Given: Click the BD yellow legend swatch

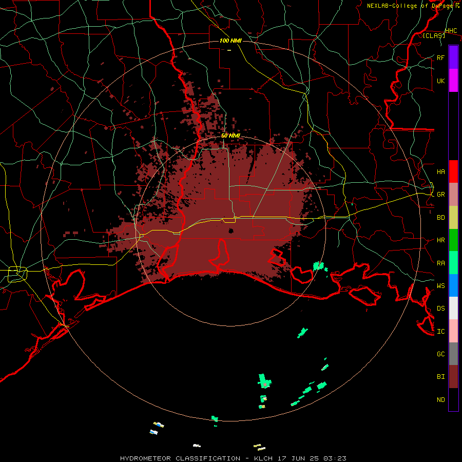Looking at the screenshot, I should [x=453, y=217].
